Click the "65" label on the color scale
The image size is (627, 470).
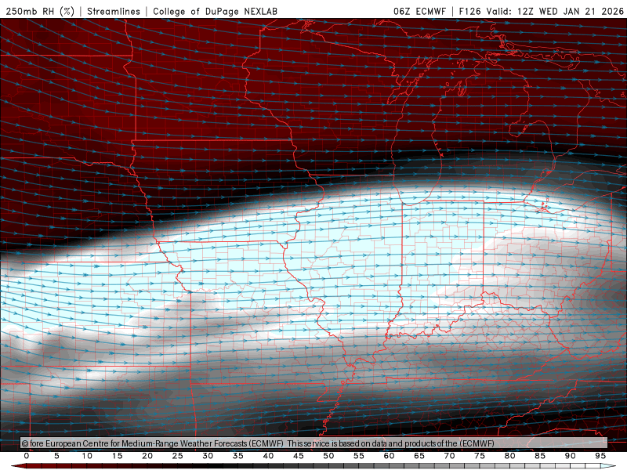coord(419,456)
